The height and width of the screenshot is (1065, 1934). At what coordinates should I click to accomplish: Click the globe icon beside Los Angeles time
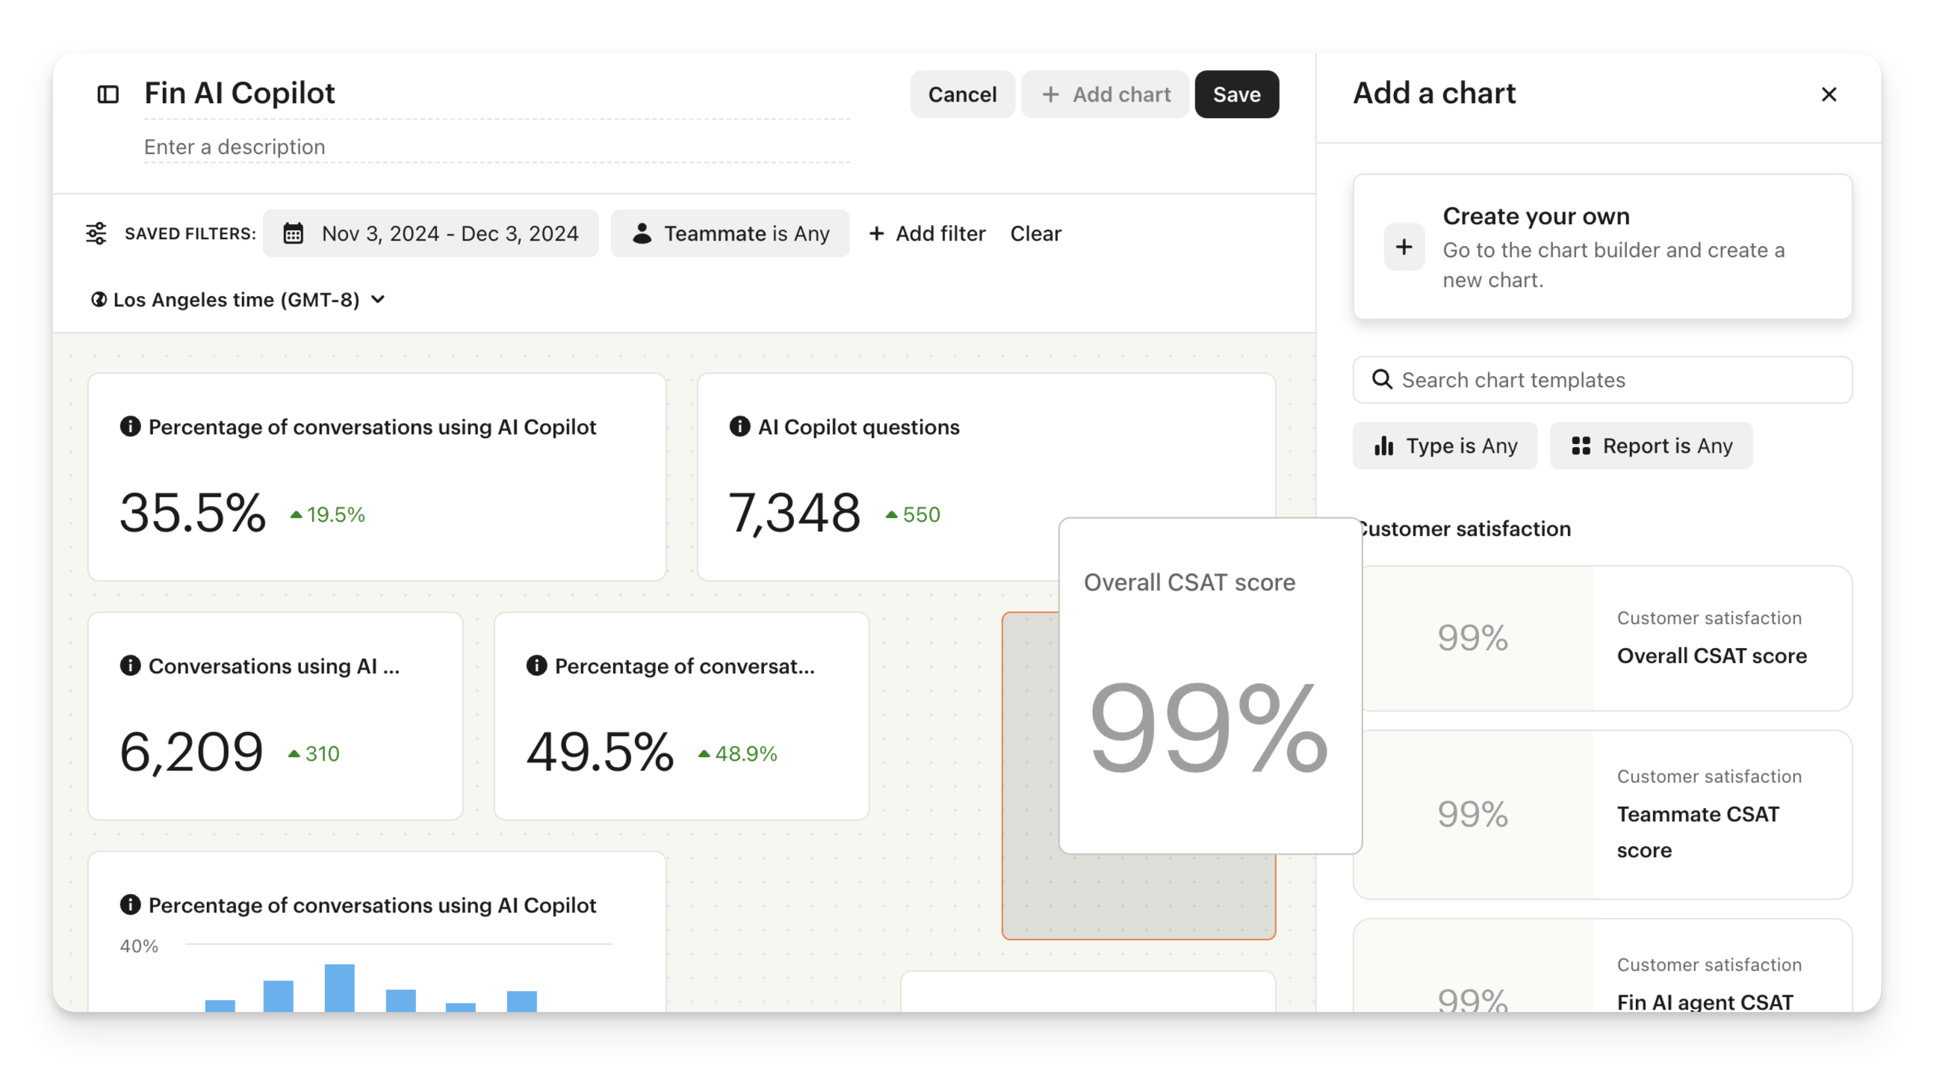click(x=99, y=300)
